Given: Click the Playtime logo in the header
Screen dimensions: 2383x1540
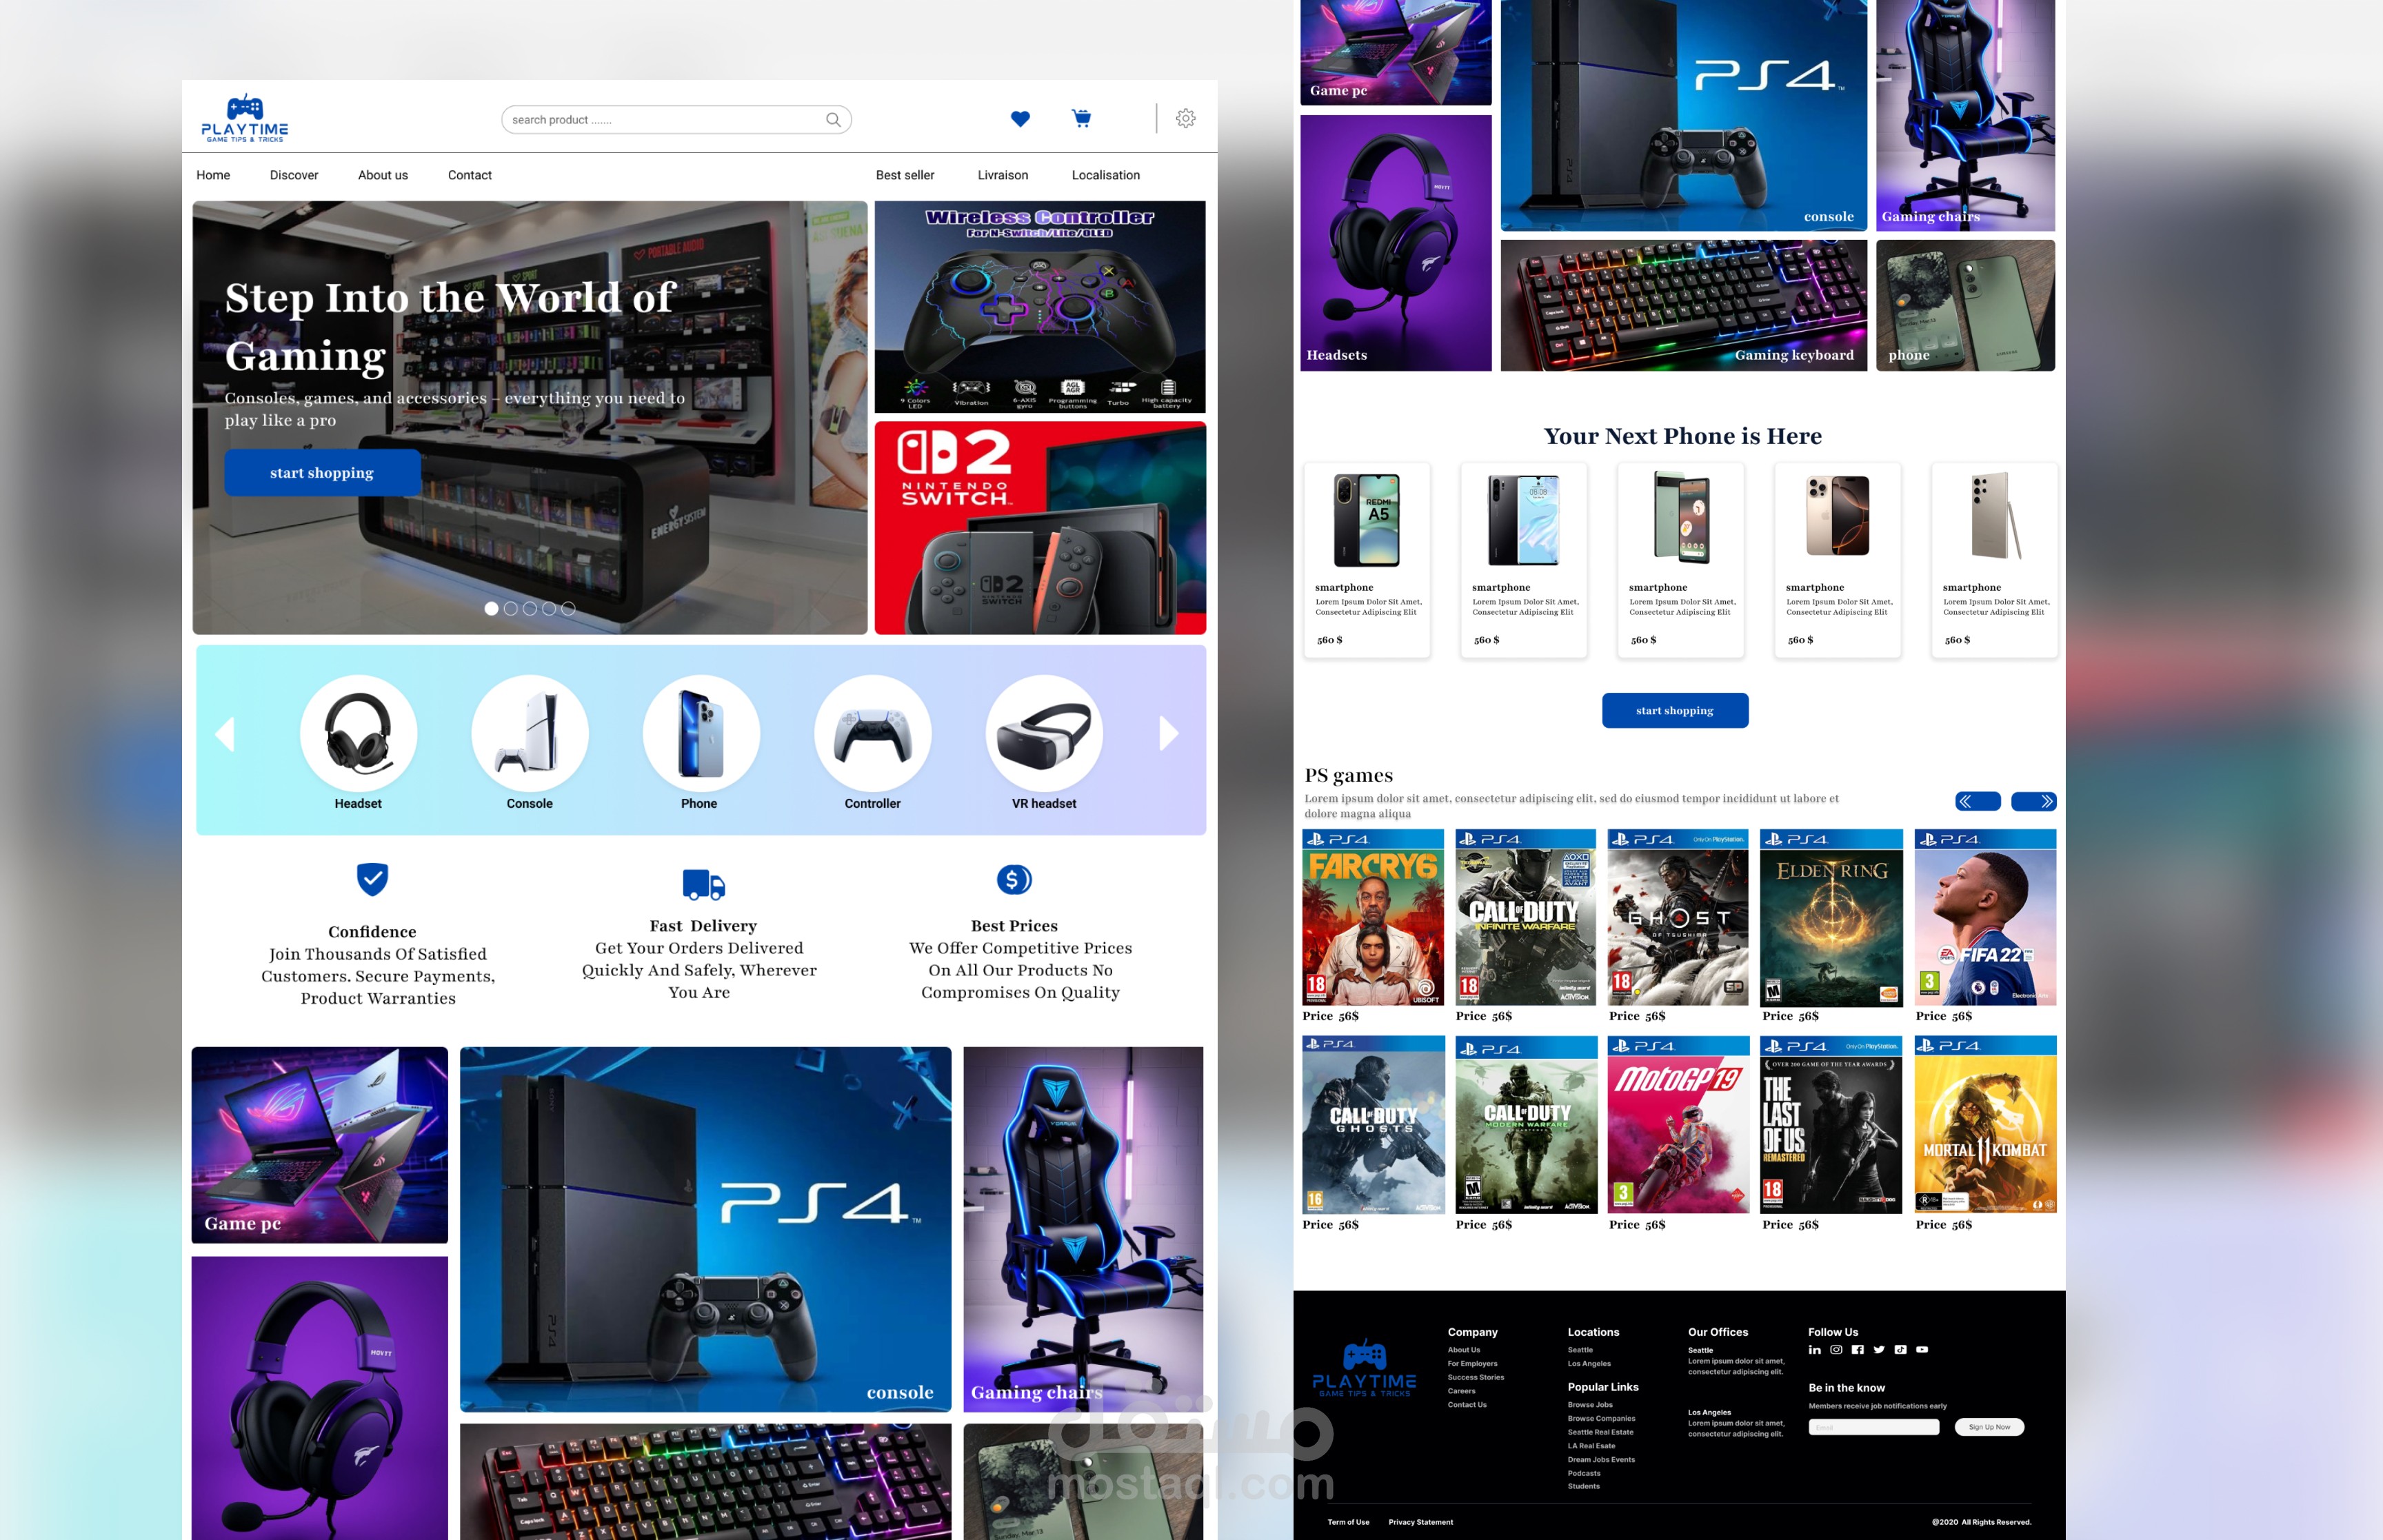Looking at the screenshot, I should (245, 118).
